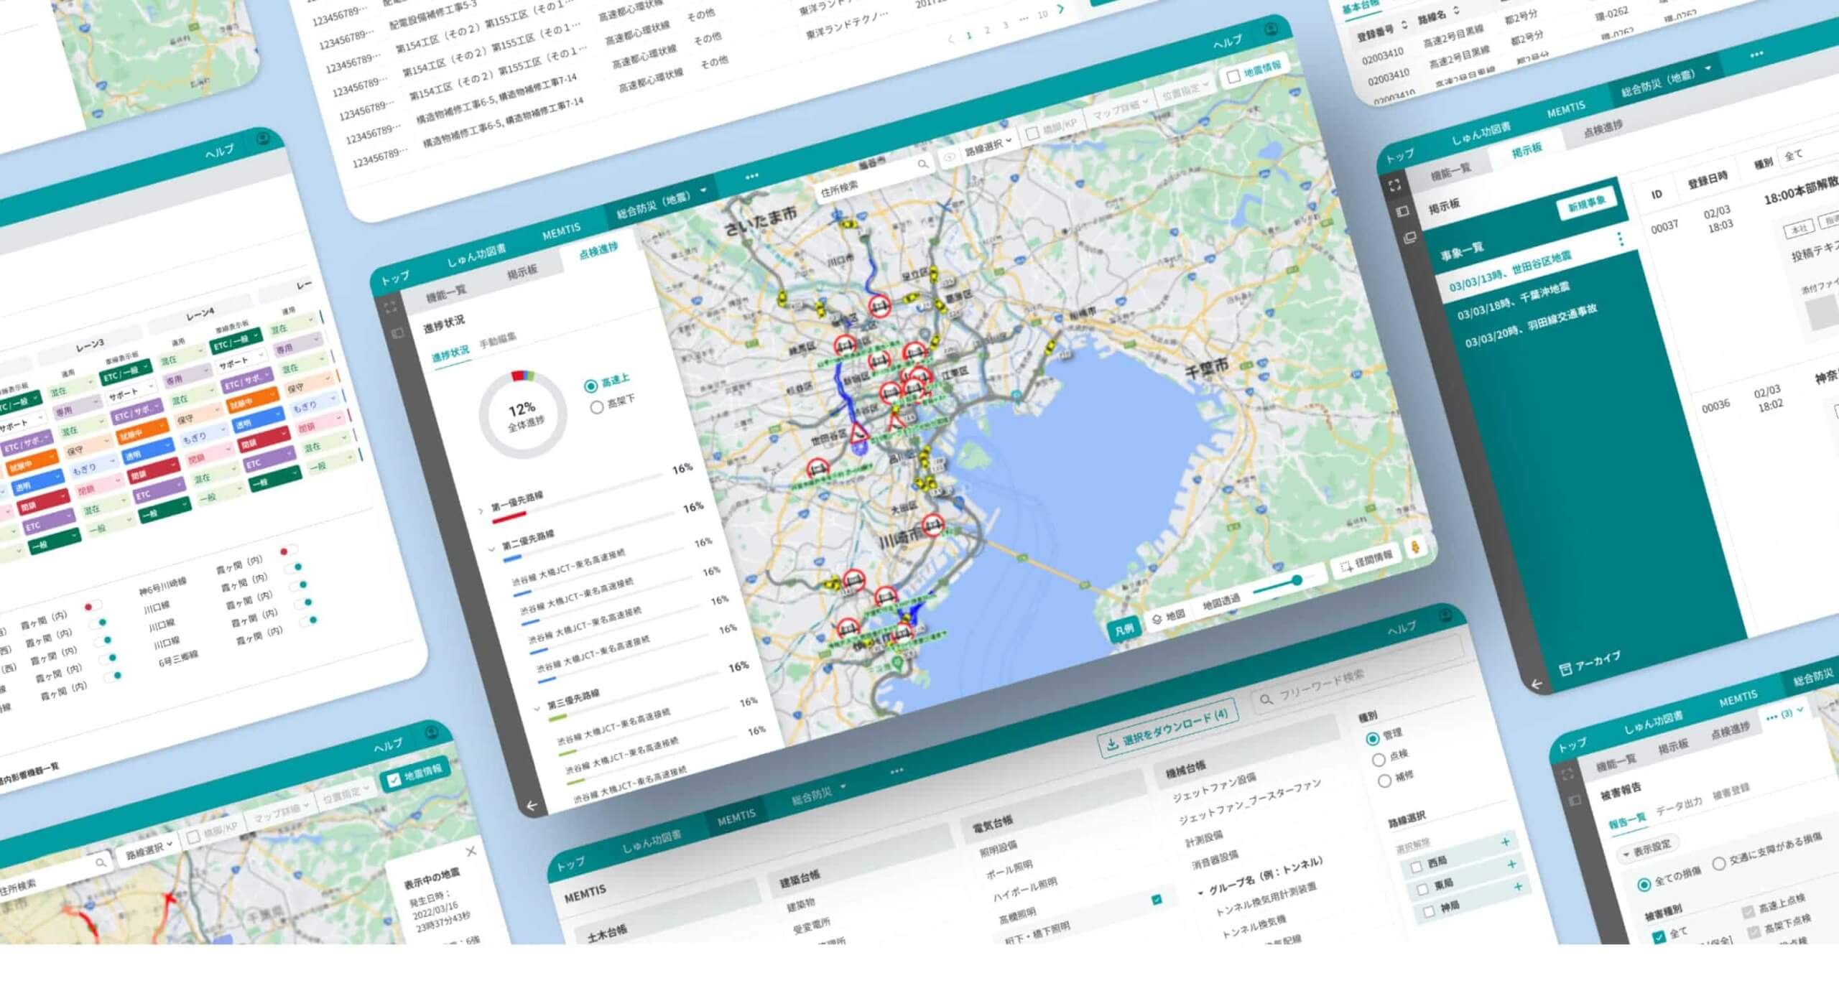Screen dimensions: 1839x1001
Task: Select the 点検 radio option under 種別
Action: click(x=1379, y=759)
